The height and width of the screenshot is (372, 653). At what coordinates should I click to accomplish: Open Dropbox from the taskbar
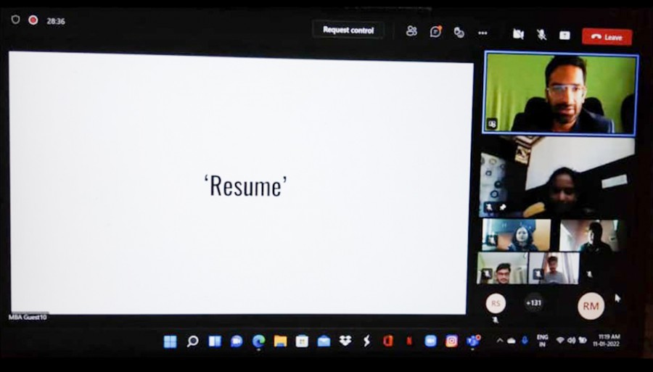[345, 341]
